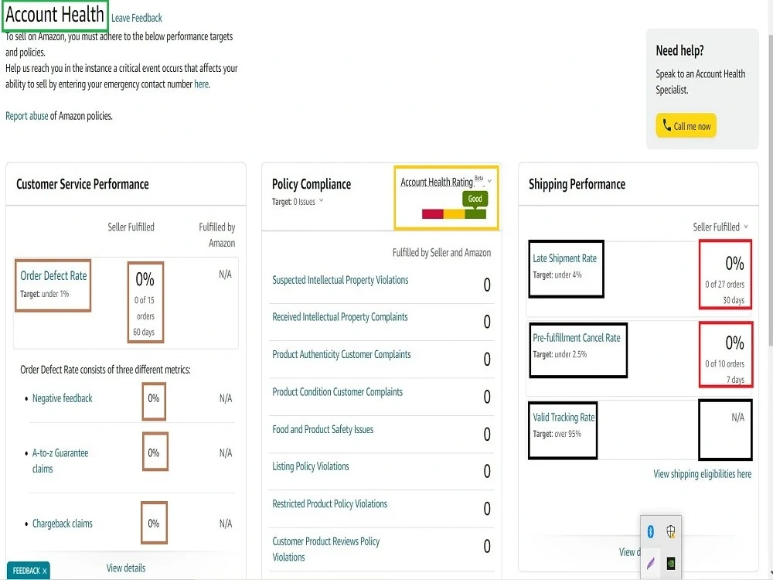Open the Order Defect Rate link
The height and width of the screenshot is (580, 773).
pyautogui.click(x=53, y=276)
